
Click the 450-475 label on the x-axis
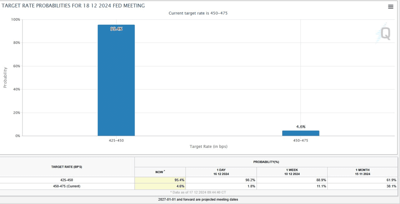point(301,141)
